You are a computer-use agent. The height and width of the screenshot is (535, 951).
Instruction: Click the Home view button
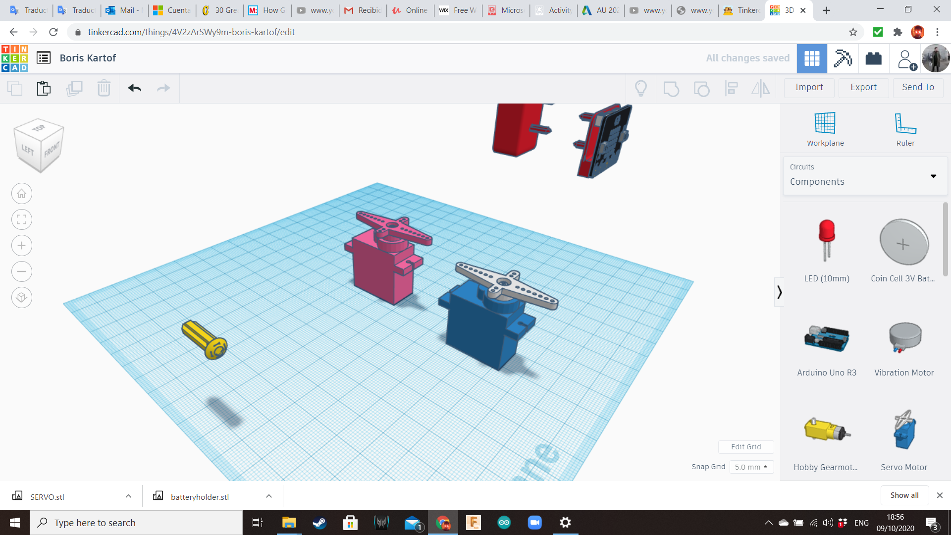coord(22,194)
